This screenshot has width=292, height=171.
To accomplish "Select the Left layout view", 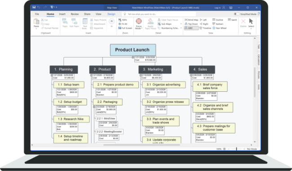I will pos(203,20).
